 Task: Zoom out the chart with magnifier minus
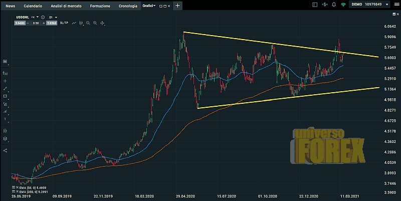click(88, 23)
